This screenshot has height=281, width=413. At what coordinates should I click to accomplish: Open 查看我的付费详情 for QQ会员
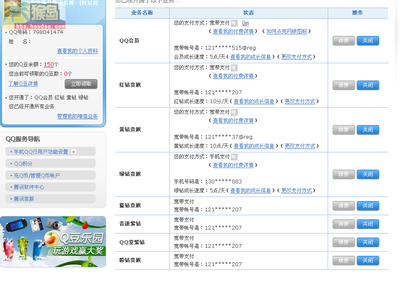click(x=233, y=31)
